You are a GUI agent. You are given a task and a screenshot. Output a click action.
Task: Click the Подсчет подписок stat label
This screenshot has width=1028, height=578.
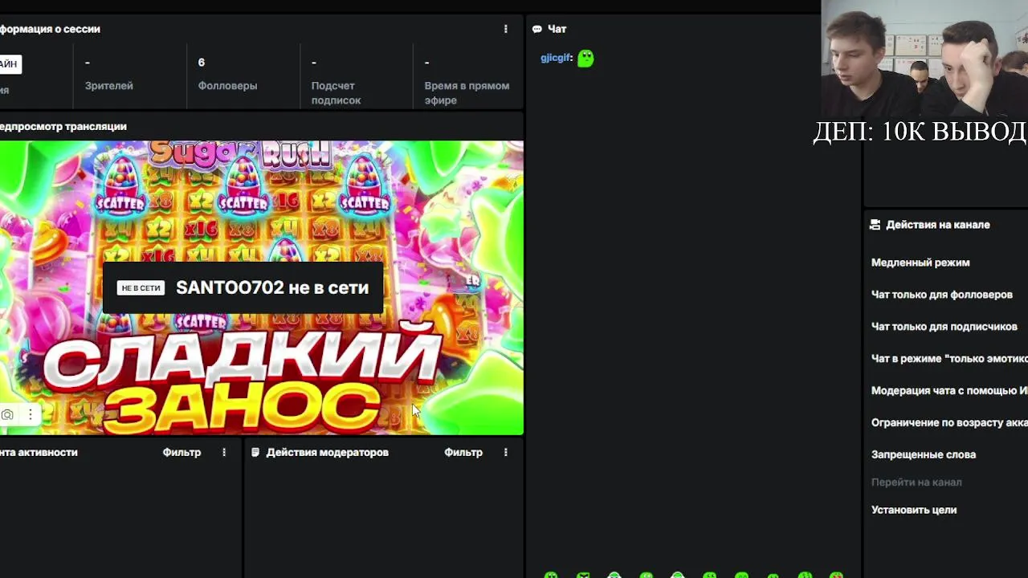336,93
